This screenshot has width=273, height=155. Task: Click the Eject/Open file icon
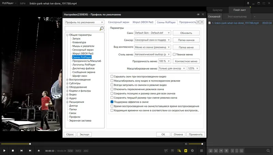click(x=39, y=151)
